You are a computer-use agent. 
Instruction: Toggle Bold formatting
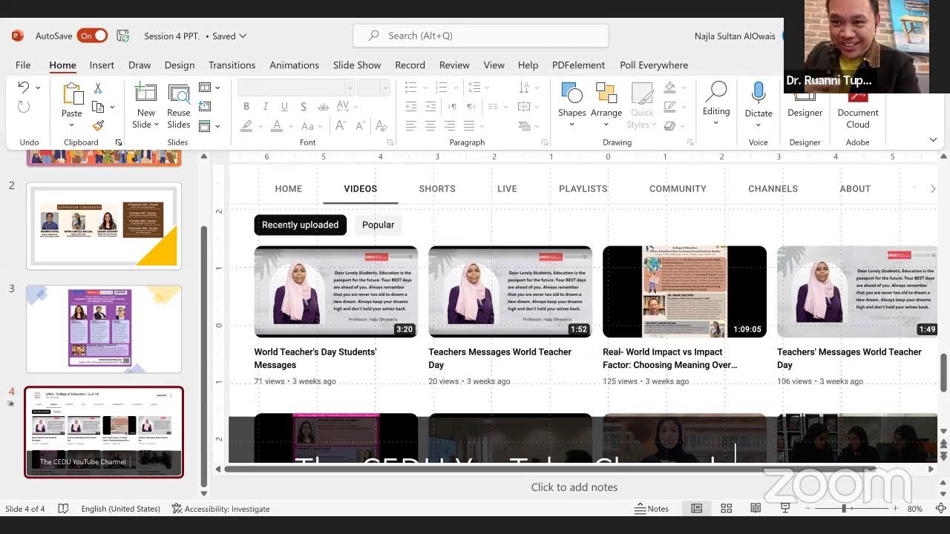[x=246, y=107]
